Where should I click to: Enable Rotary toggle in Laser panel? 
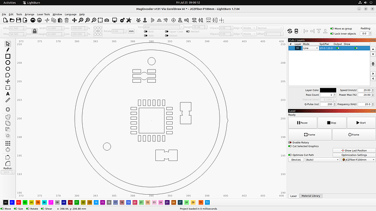(x=290, y=142)
